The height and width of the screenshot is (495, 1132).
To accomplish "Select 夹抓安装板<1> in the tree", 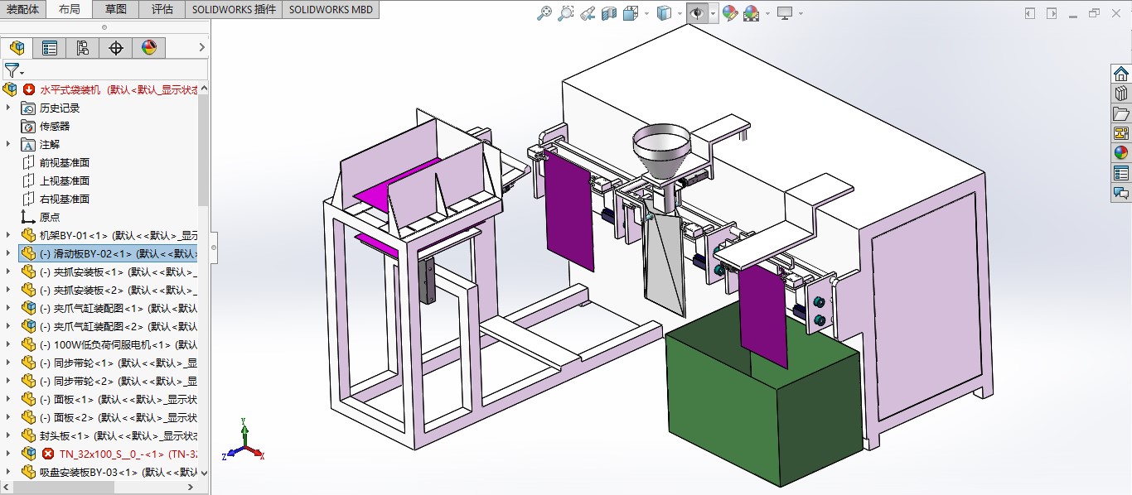I will tap(108, 272).
